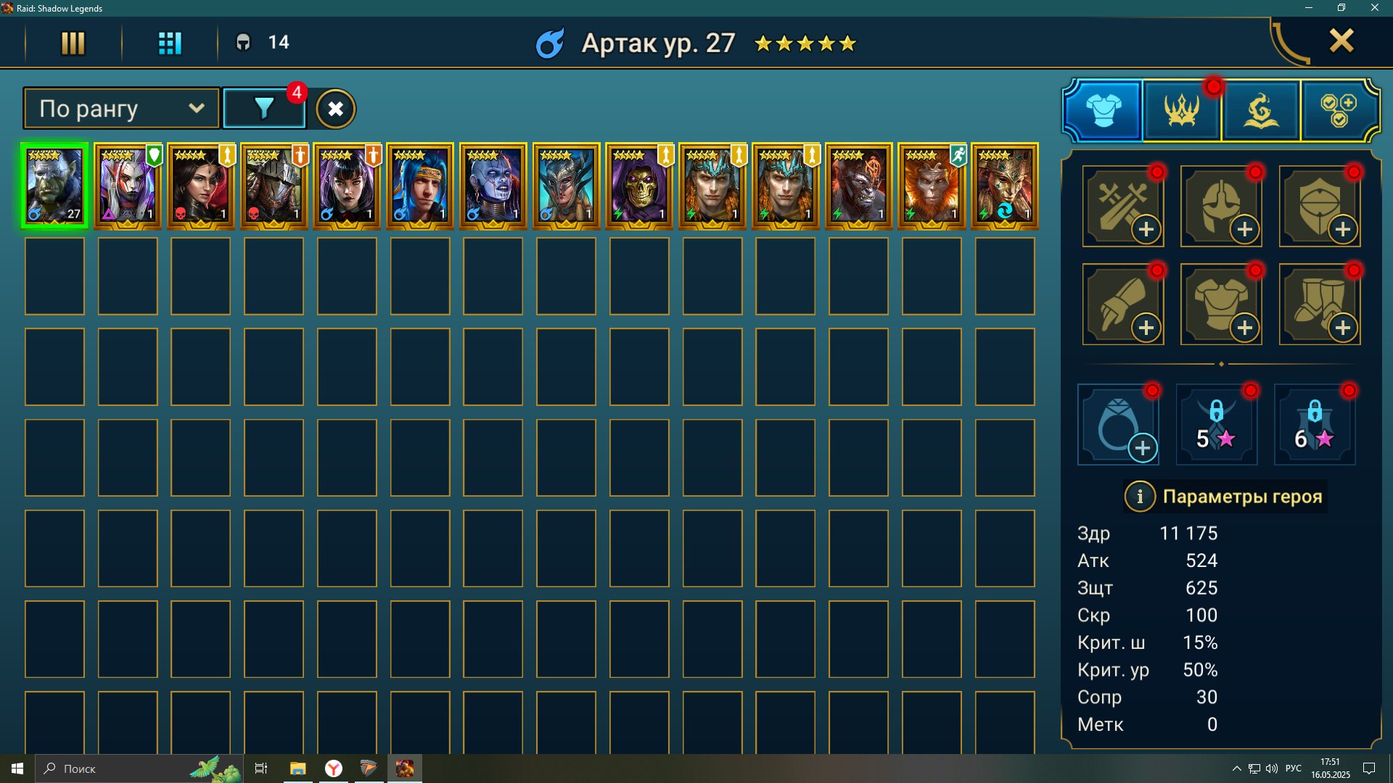The width and height of the screenshot is (1393, 783).
Task: Select the armor equipment tab
Action: point(1104,110)
